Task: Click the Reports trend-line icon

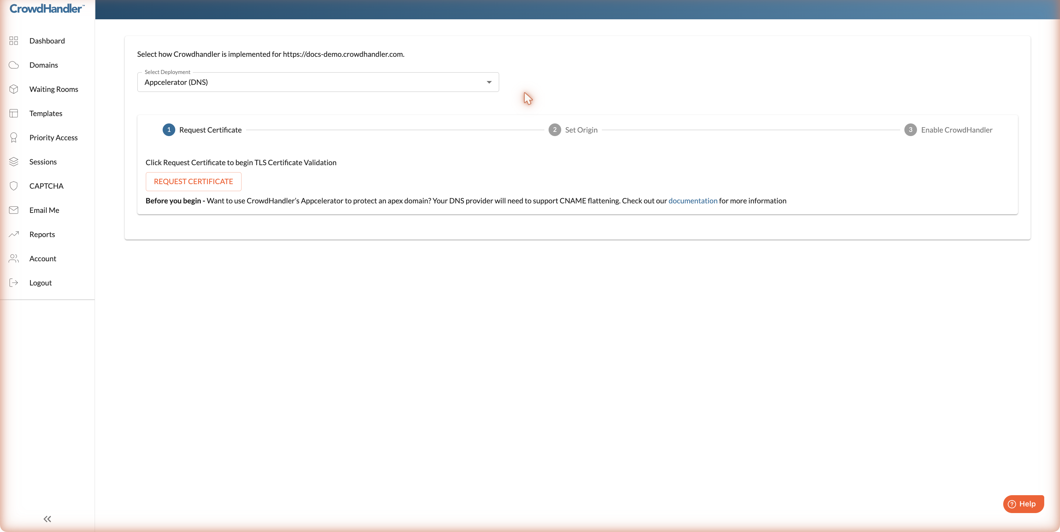Action: [14, 234]
